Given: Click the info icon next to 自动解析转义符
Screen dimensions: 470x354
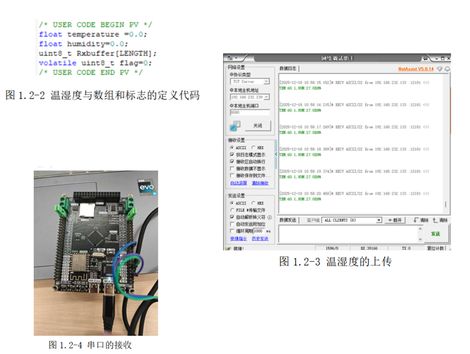Looking at the screenshot, I should point(271,217).
